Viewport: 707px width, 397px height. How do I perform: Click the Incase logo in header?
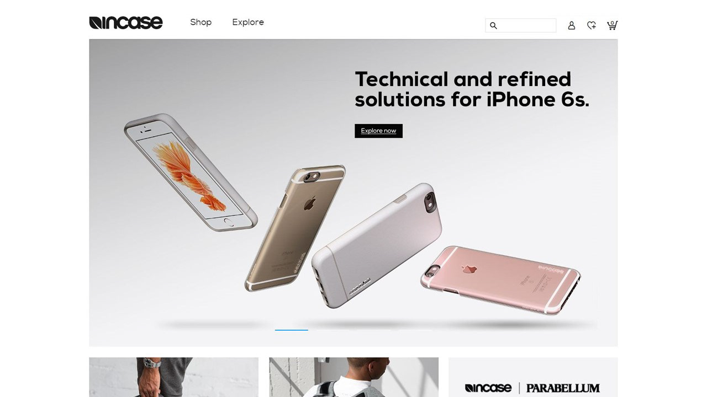point(126,23)
